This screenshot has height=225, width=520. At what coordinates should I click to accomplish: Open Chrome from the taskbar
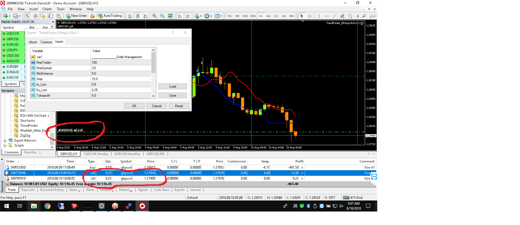47,206
